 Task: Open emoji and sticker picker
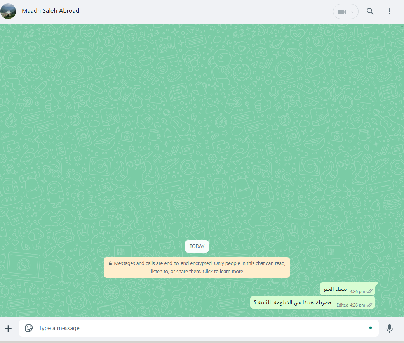[x=29, y=328]
